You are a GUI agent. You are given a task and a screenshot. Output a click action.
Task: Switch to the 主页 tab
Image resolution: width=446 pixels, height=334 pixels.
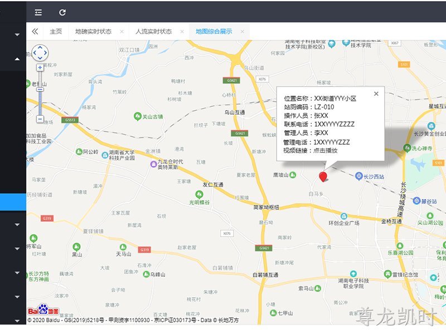point(56,31)
